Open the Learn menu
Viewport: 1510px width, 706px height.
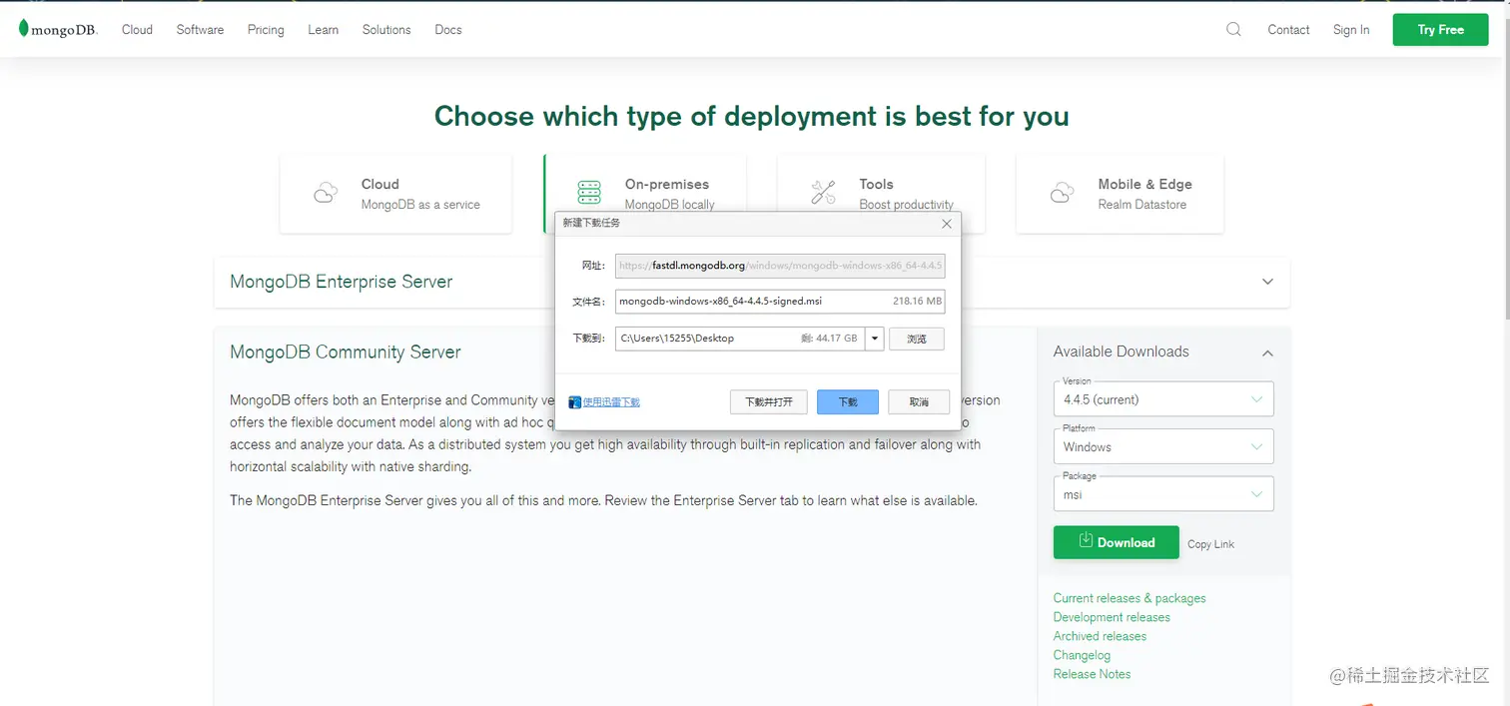coord(323,29)
